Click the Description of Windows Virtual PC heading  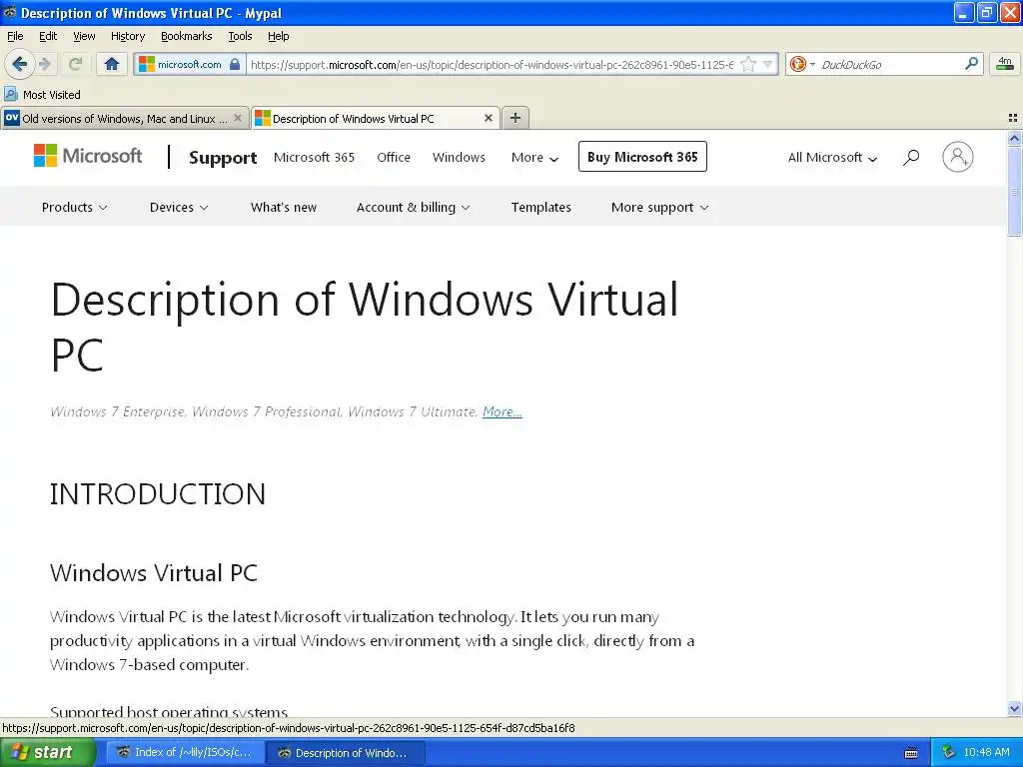pos(364,328)
